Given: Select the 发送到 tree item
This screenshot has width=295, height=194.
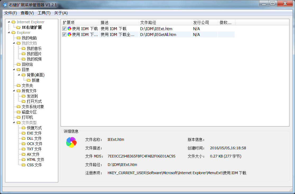Looking at the screenshot, I should coord(32,96).
